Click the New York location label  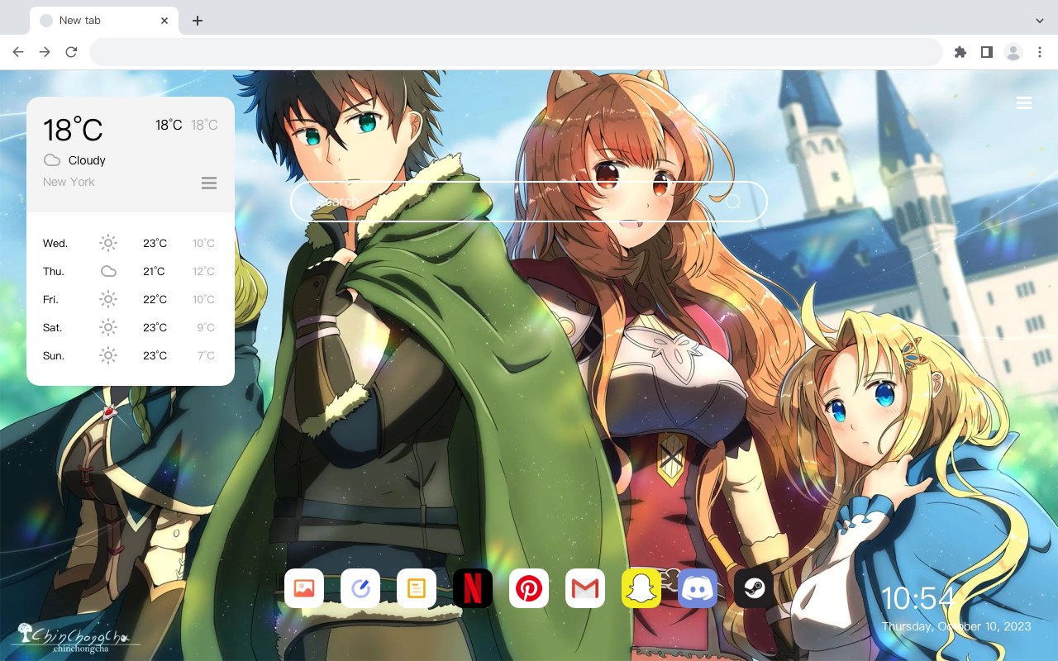69,182
